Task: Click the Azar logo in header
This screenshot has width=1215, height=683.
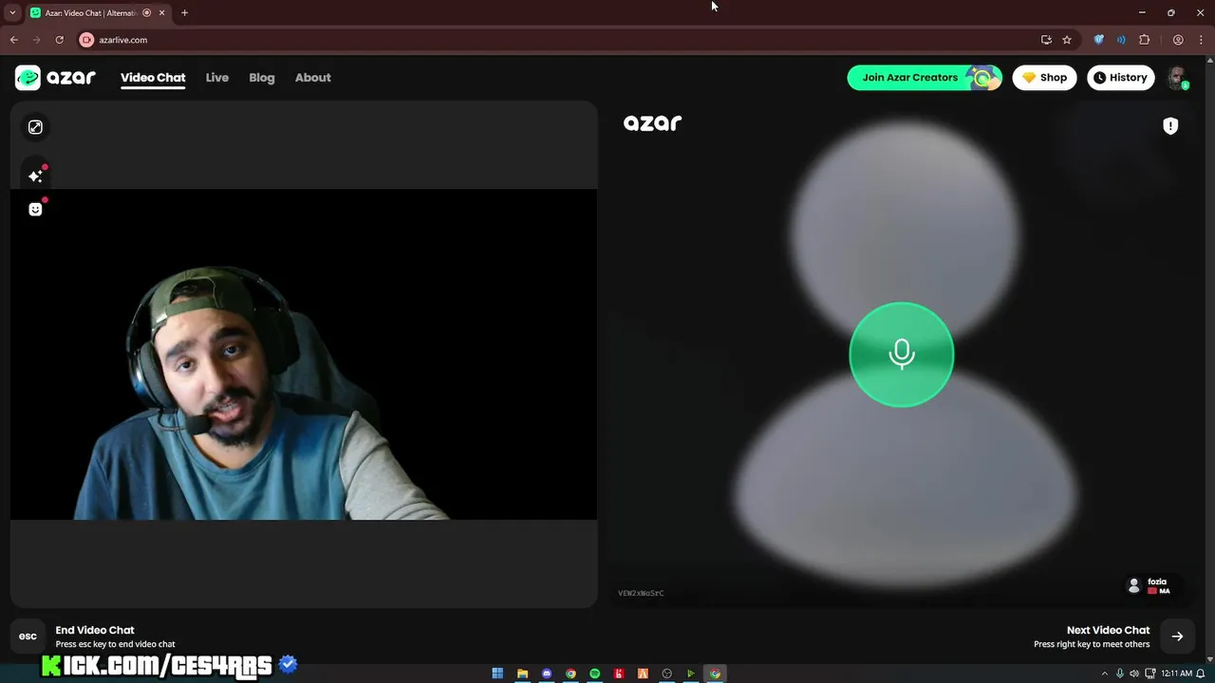Action: coord(55,78)
